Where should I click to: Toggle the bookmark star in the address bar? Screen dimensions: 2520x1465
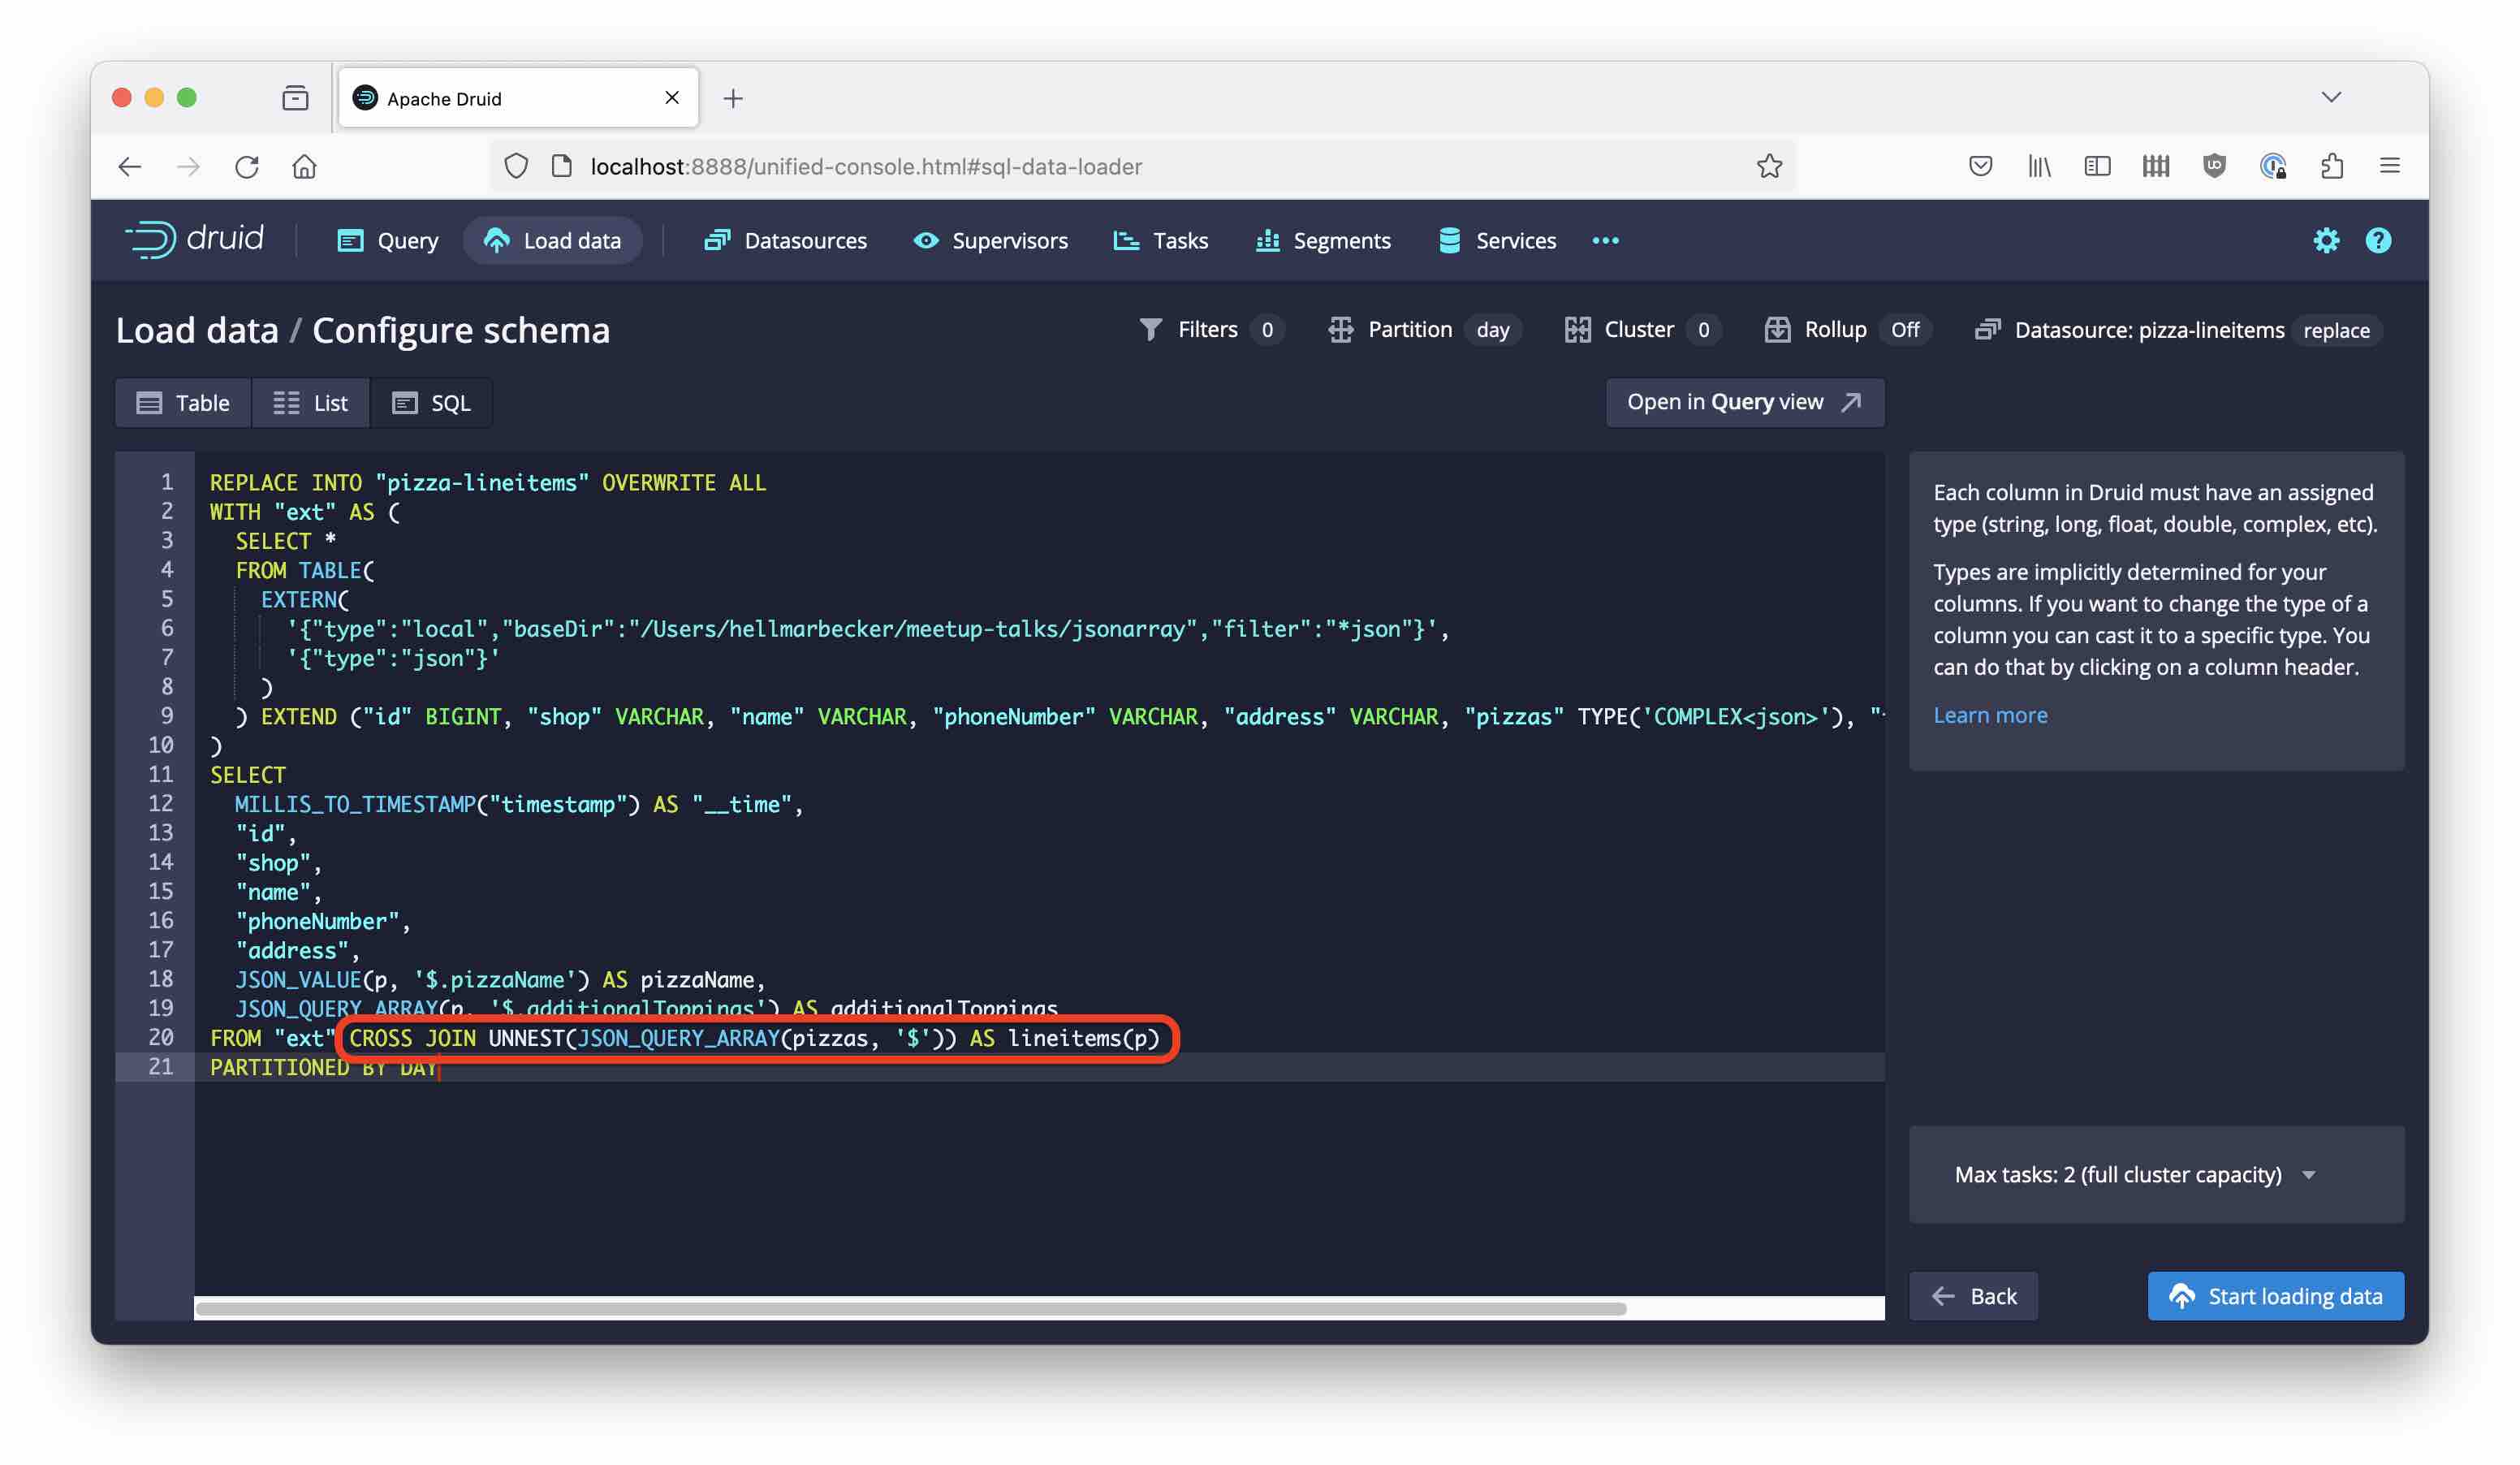[x=1770, y=166]
